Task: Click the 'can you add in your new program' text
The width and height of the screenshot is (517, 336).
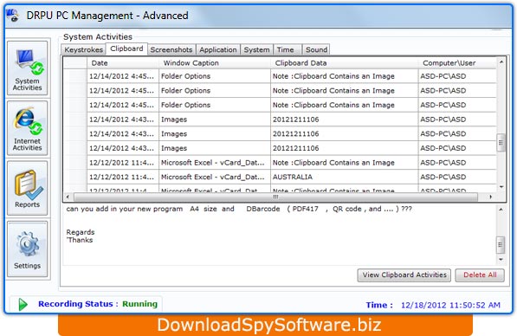Action: [125, 209]
